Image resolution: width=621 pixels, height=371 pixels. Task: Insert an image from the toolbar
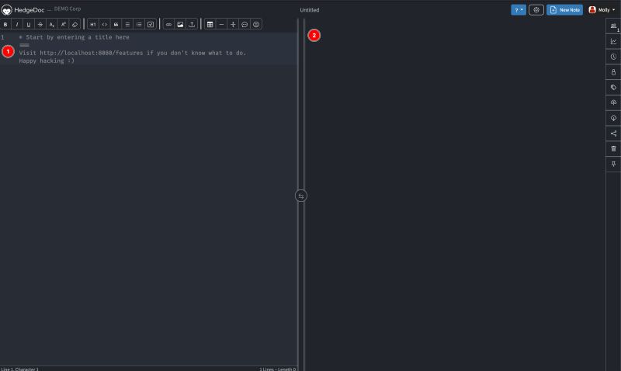coord(180,25)
